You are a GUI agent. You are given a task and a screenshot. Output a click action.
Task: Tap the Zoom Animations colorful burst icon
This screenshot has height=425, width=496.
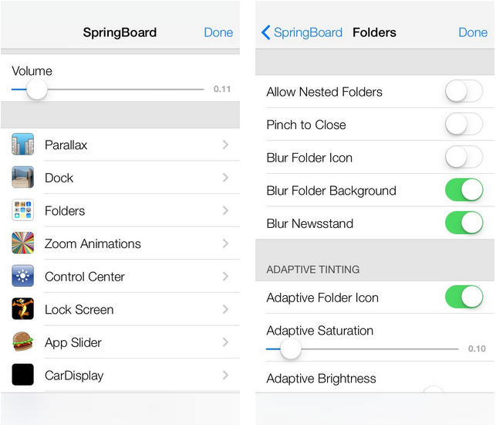click(x=23, y=243)
